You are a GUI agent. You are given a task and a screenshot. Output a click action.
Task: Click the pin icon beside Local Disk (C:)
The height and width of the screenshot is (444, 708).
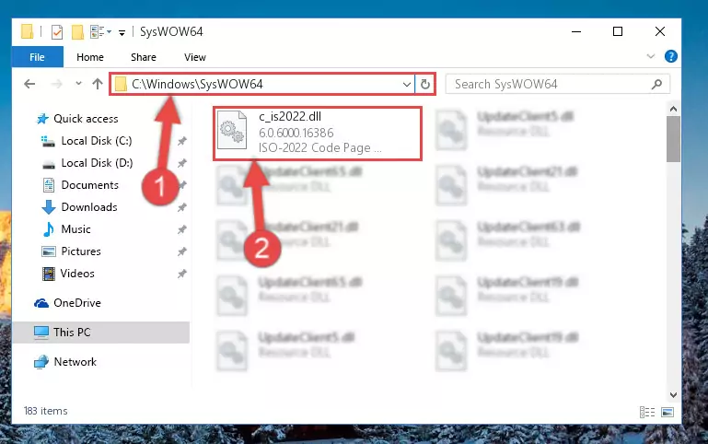coord(182,141)
